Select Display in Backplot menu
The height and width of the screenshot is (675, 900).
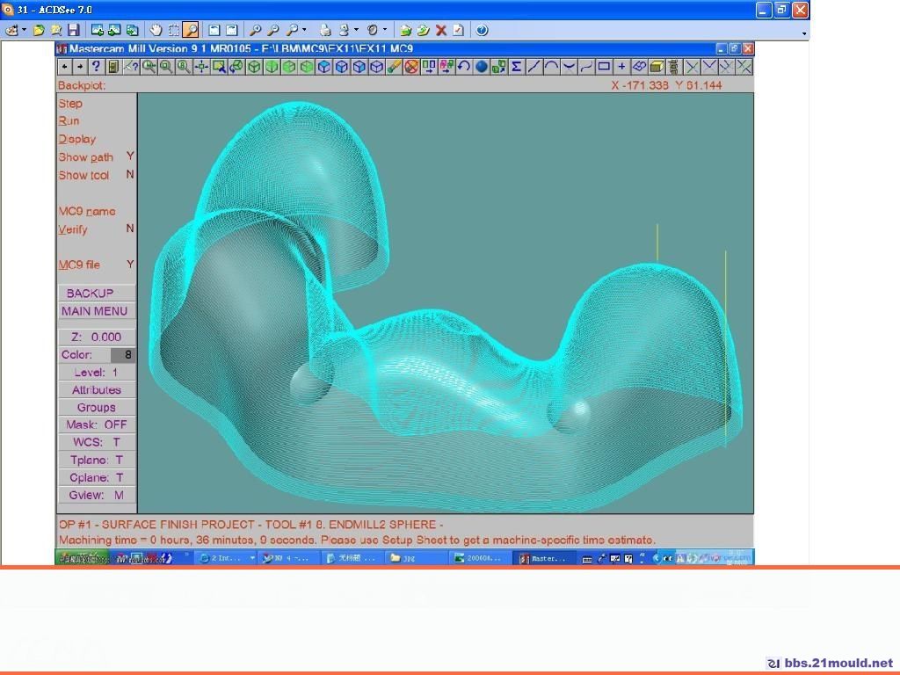click(77, 139)
